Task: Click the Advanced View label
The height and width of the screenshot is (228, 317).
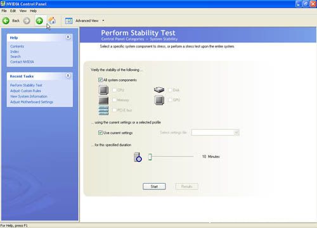Action: tap(87, 21)
